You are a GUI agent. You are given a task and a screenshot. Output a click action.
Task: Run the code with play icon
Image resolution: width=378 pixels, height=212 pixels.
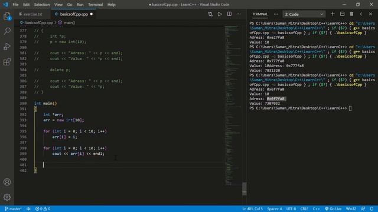(220, 14)
